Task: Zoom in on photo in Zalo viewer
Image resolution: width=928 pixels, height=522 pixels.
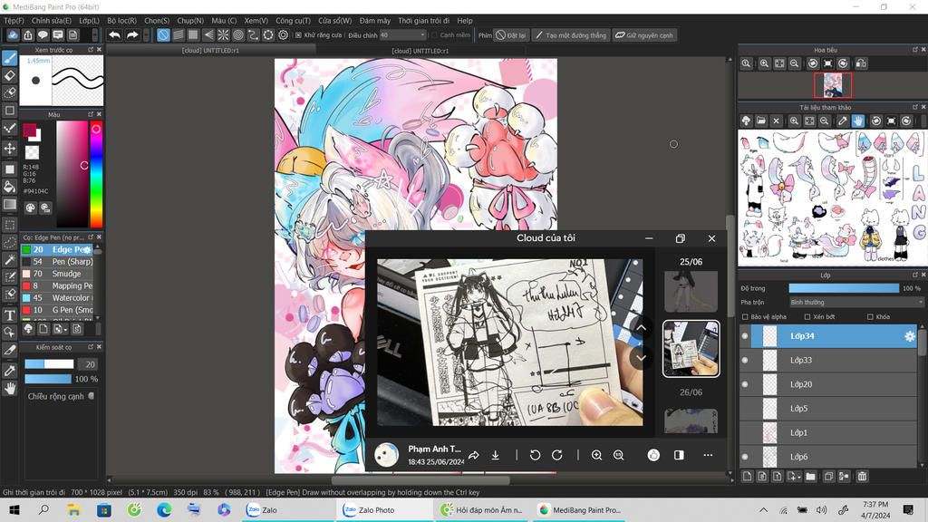Action: click(596, 455)
